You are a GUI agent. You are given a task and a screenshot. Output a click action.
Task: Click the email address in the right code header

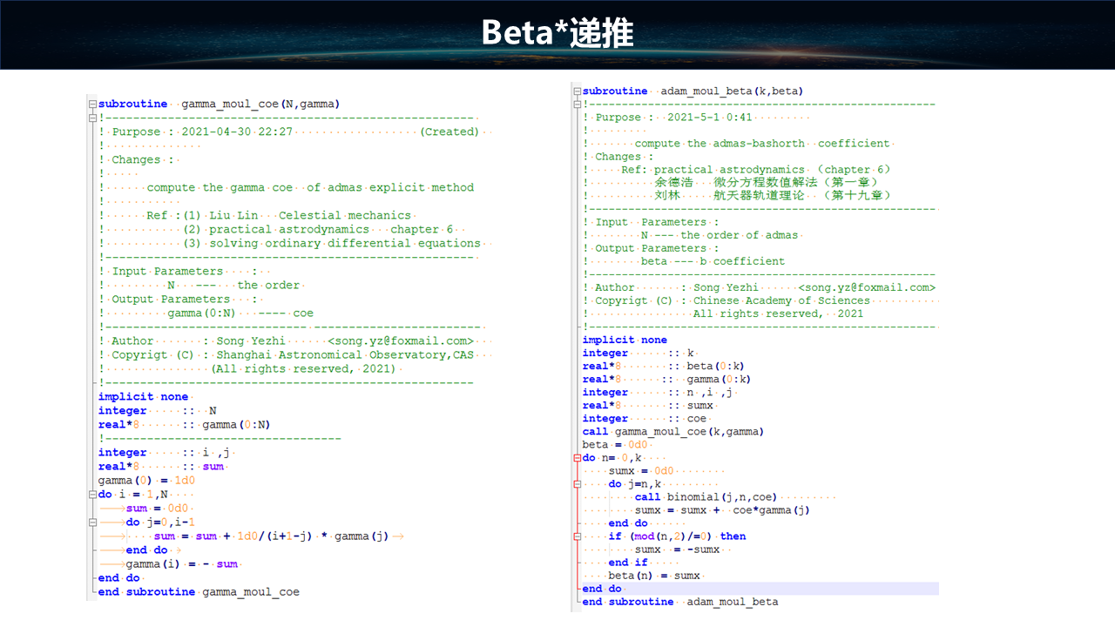point(867,287)
